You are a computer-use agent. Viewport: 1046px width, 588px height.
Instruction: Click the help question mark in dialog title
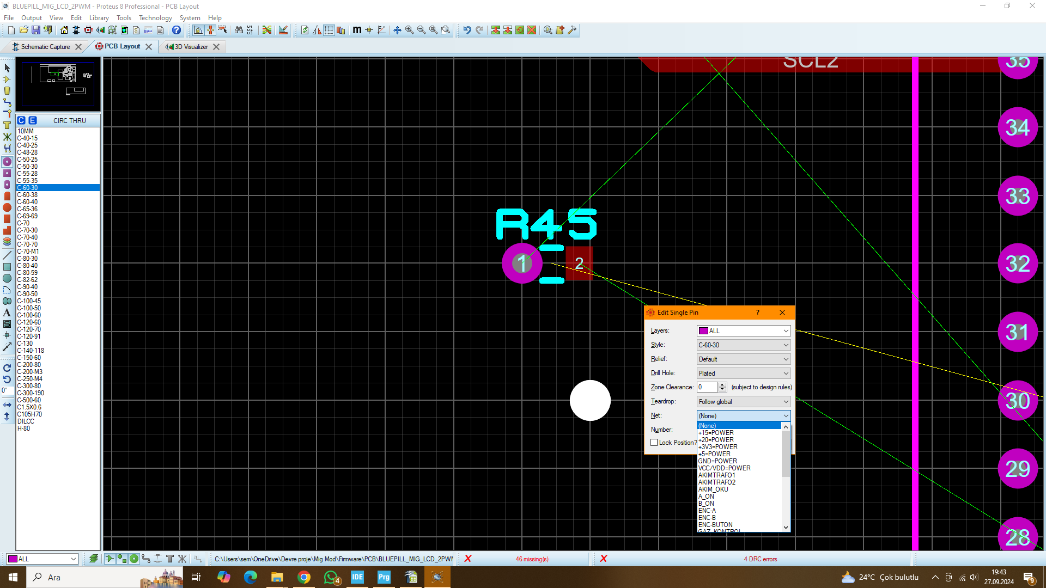tap(757, 313)
